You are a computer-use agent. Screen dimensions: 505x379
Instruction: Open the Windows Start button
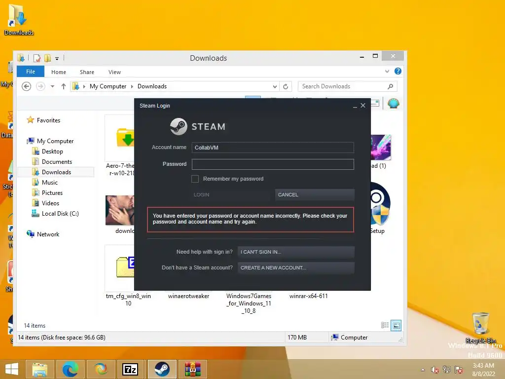pos(12,369)
